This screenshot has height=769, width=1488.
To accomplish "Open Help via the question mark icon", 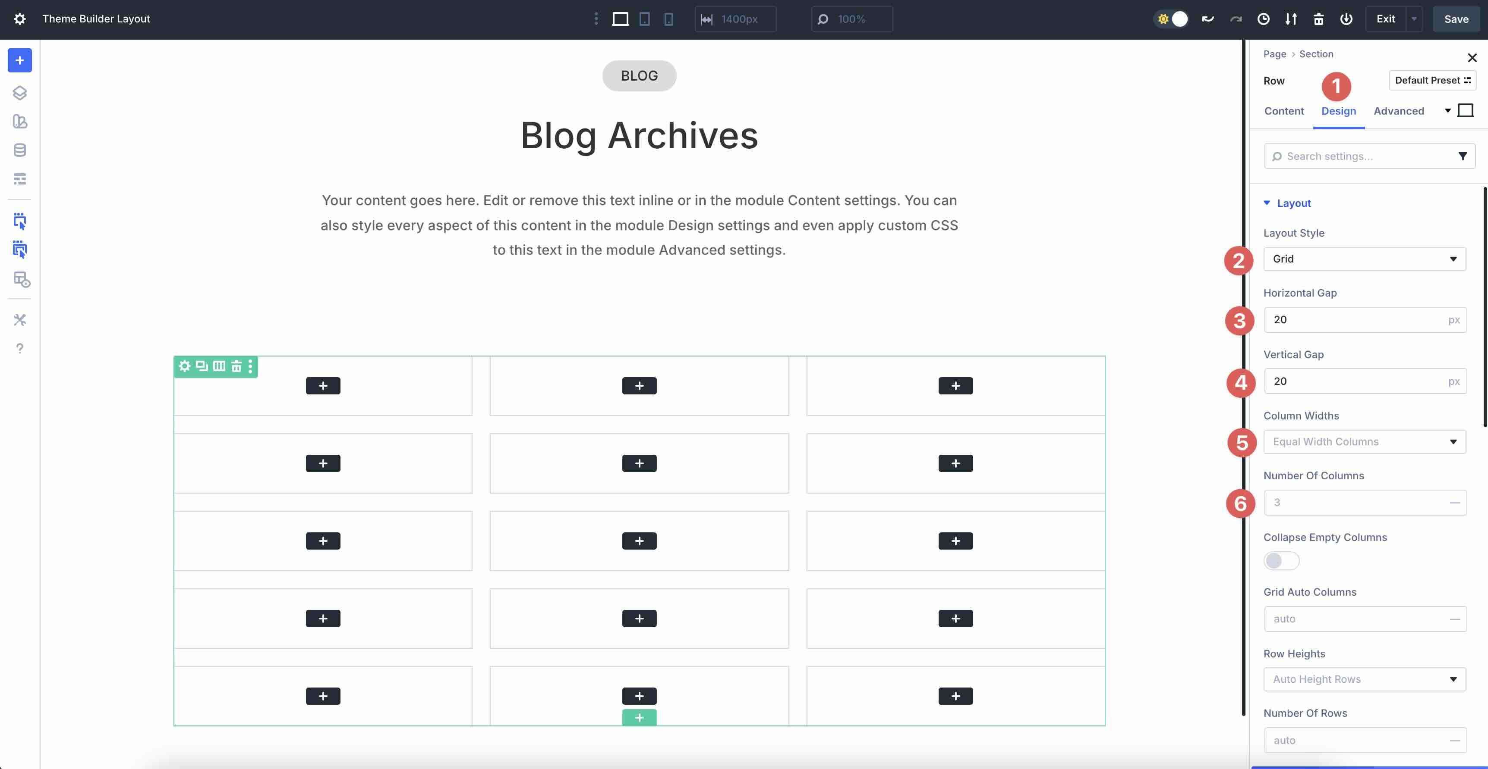I will click(20, 348).
